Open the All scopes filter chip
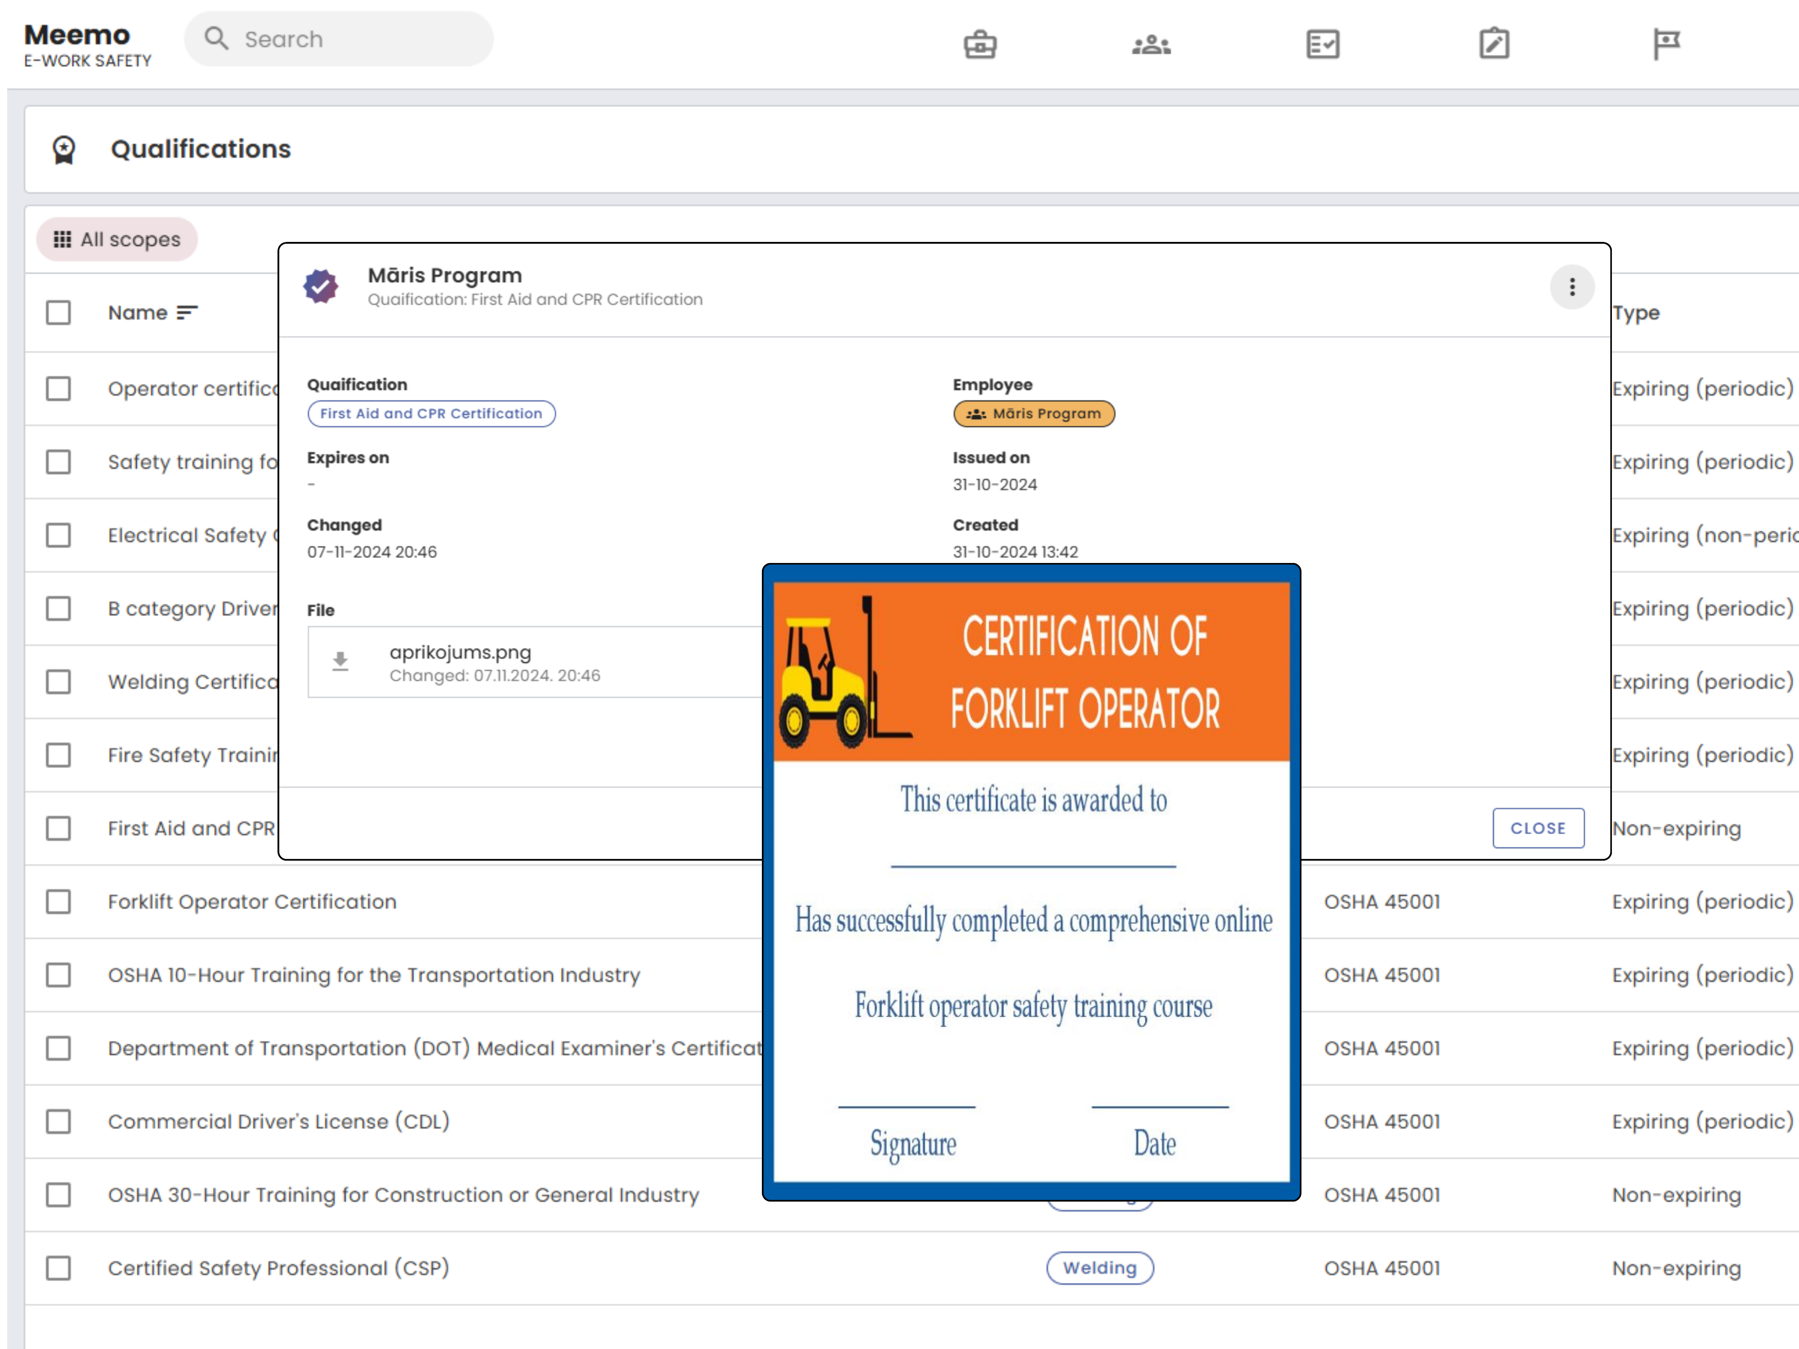Screen dimensions: 1799x1349 click(117, 240)
